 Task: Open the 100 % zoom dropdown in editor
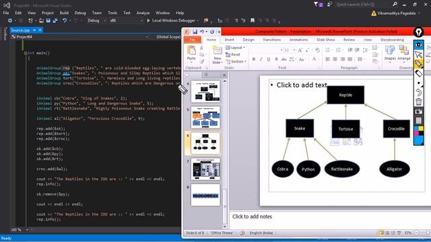tap(20, 230)
